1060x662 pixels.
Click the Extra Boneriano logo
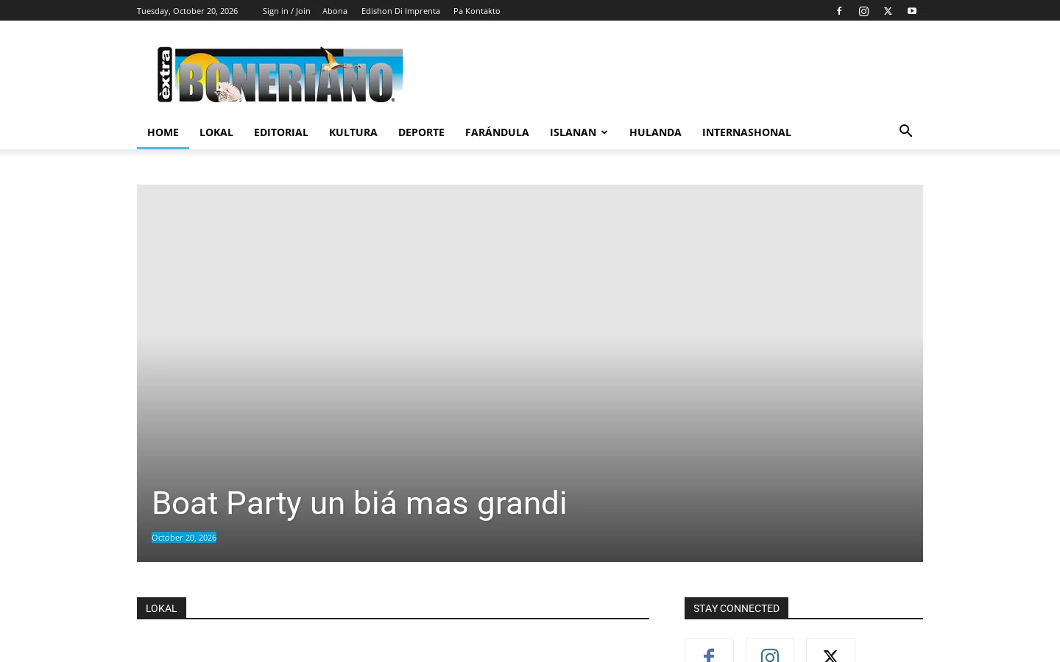click(x=280, y=74)
